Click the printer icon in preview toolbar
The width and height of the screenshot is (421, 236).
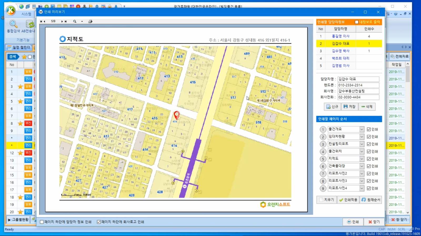pyautogui.click(x=90, y=22)
